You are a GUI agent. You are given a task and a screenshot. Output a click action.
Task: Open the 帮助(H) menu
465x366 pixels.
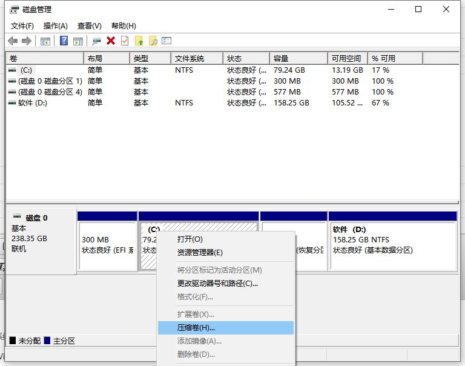pyautogui.click(x=124, y=26)
